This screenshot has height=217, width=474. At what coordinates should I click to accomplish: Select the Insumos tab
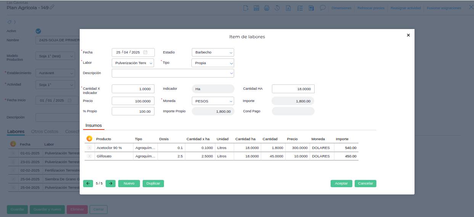click(93, 125)
